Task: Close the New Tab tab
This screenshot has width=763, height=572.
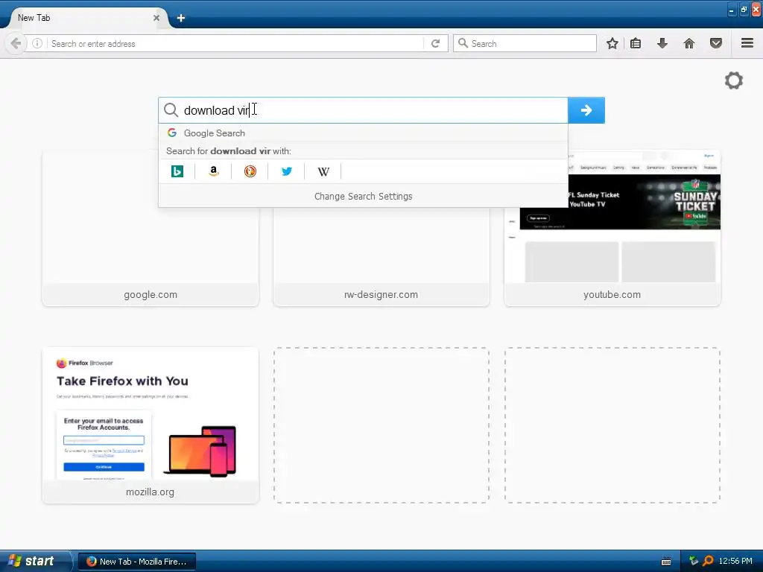Action: coord(156,18)
